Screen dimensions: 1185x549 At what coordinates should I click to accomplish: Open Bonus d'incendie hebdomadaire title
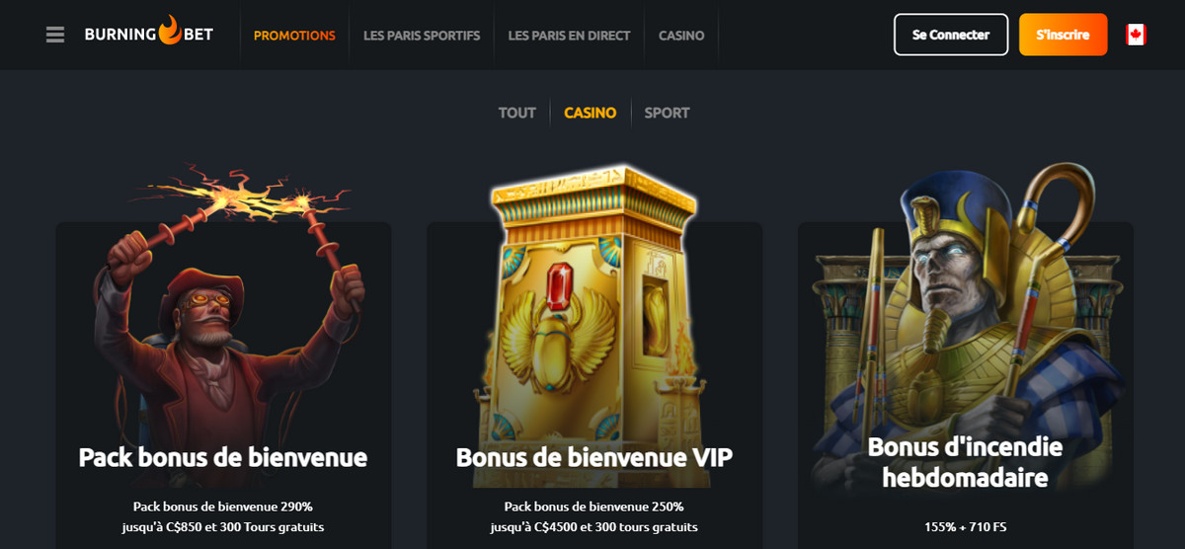point(966,462)
